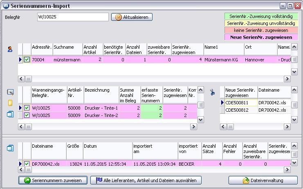Click the flag icon to select all suppliers
The image size is (303, 189).
tap(99, 180)
